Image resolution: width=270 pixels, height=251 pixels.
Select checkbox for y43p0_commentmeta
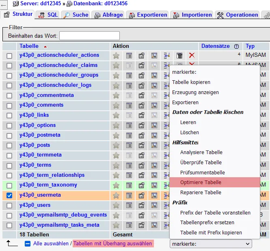pyautogui.click(x=9, y=96)
